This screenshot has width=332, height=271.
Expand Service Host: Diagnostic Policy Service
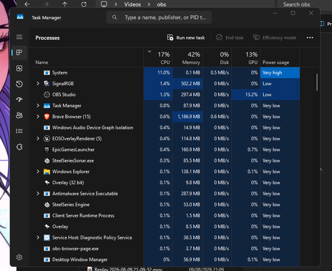pyautogui.click(x=38, y=238)
